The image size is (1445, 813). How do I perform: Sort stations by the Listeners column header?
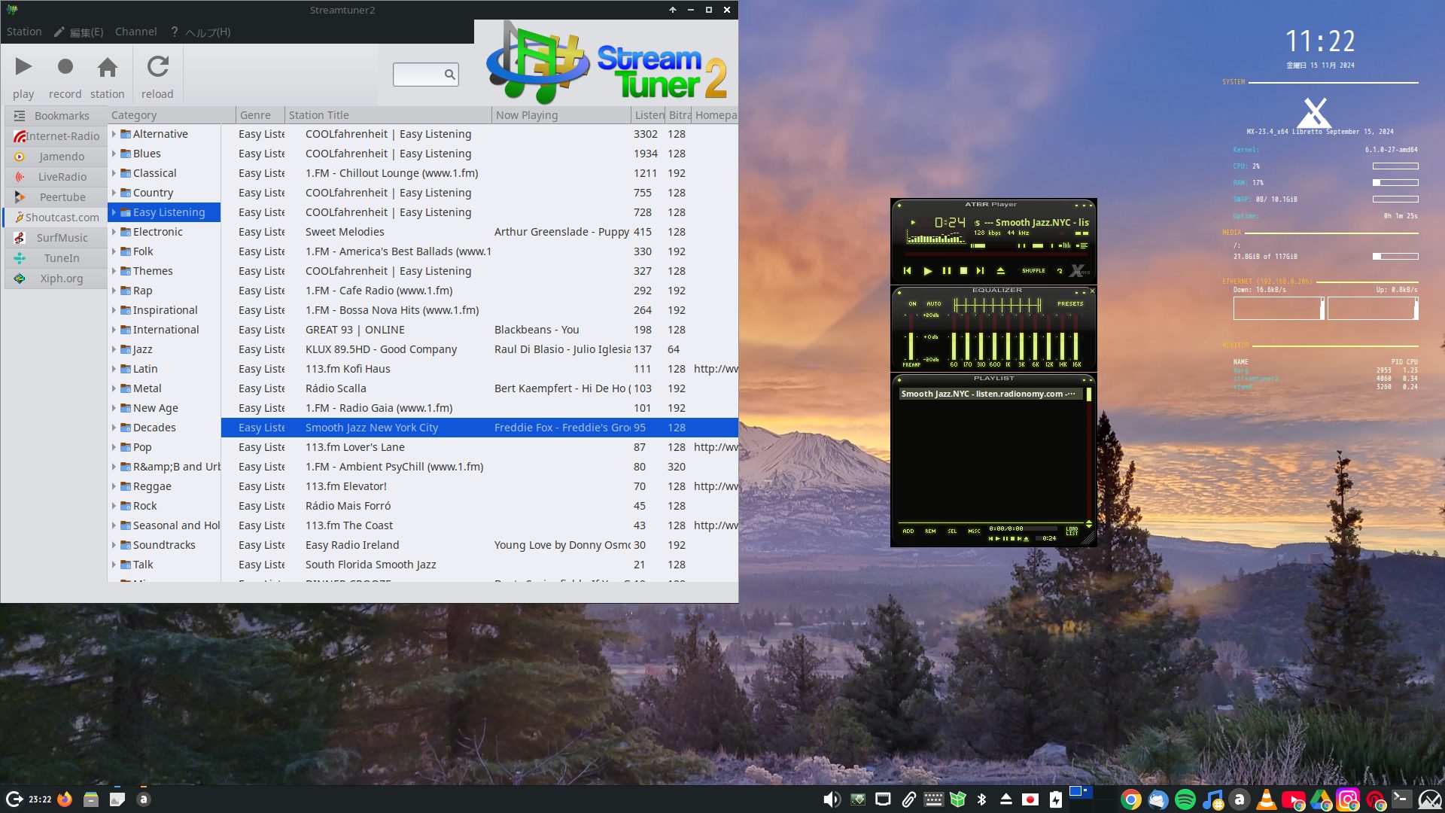648,115
